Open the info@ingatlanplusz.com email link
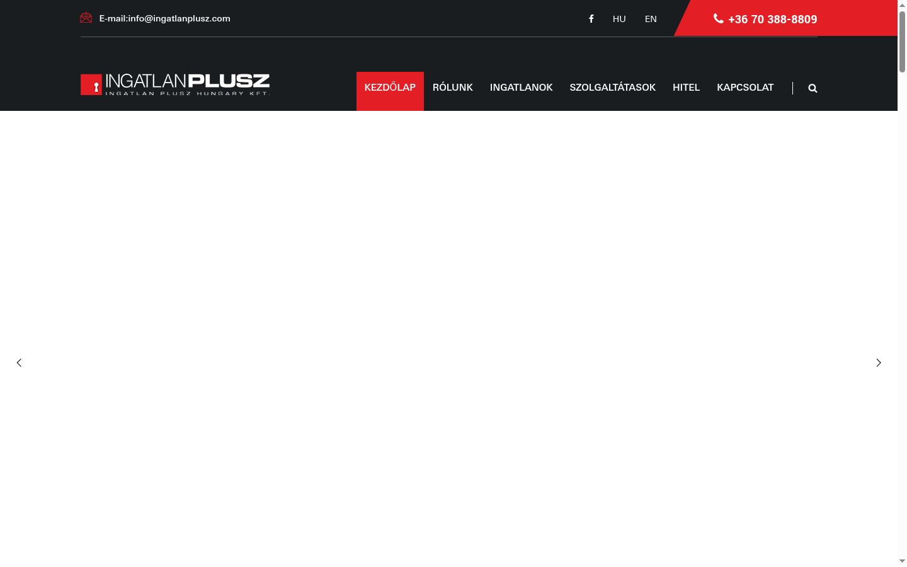This screenshot has width=907, height=567. (x=180, y=18)
